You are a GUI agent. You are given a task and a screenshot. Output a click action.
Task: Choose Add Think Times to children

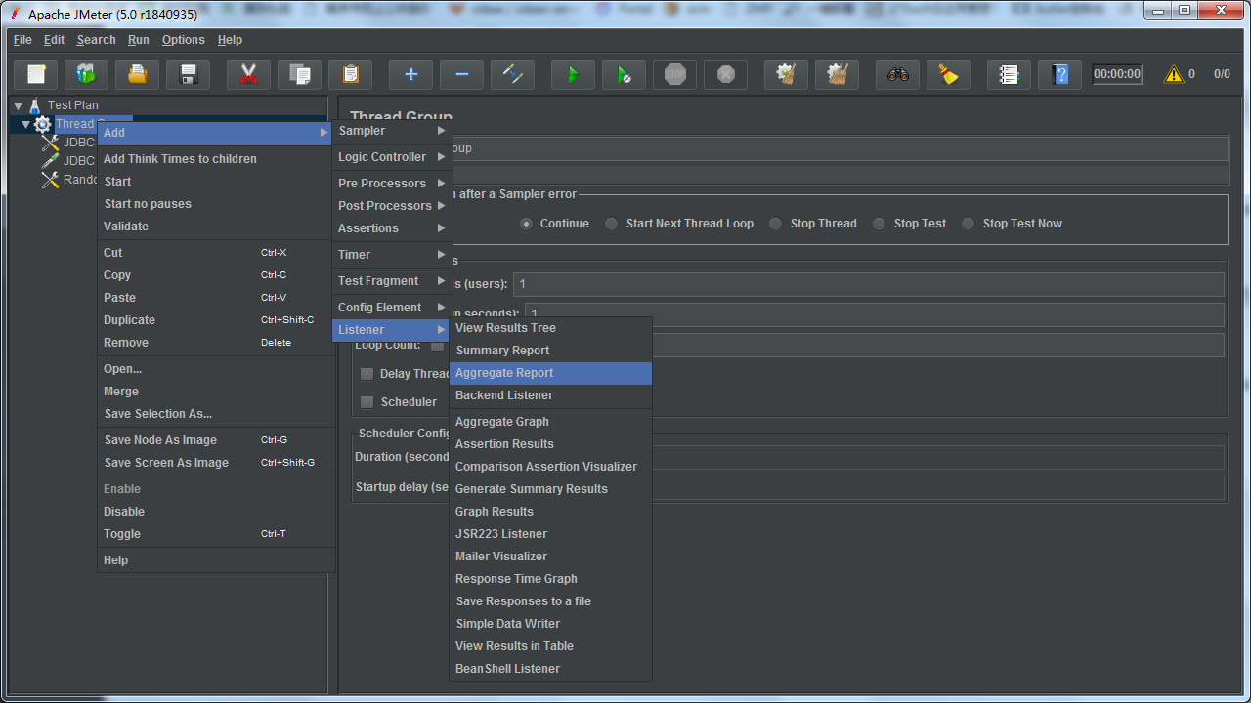[x=216, y=159]
